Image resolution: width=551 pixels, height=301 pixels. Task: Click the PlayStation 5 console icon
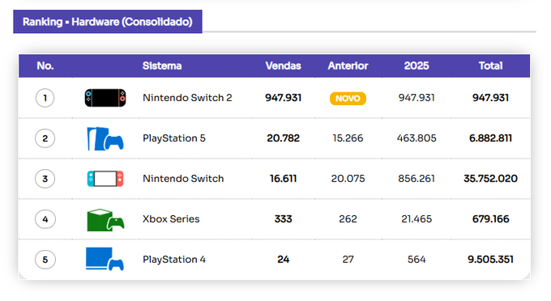pyautogui.click(x=105, y=138)
